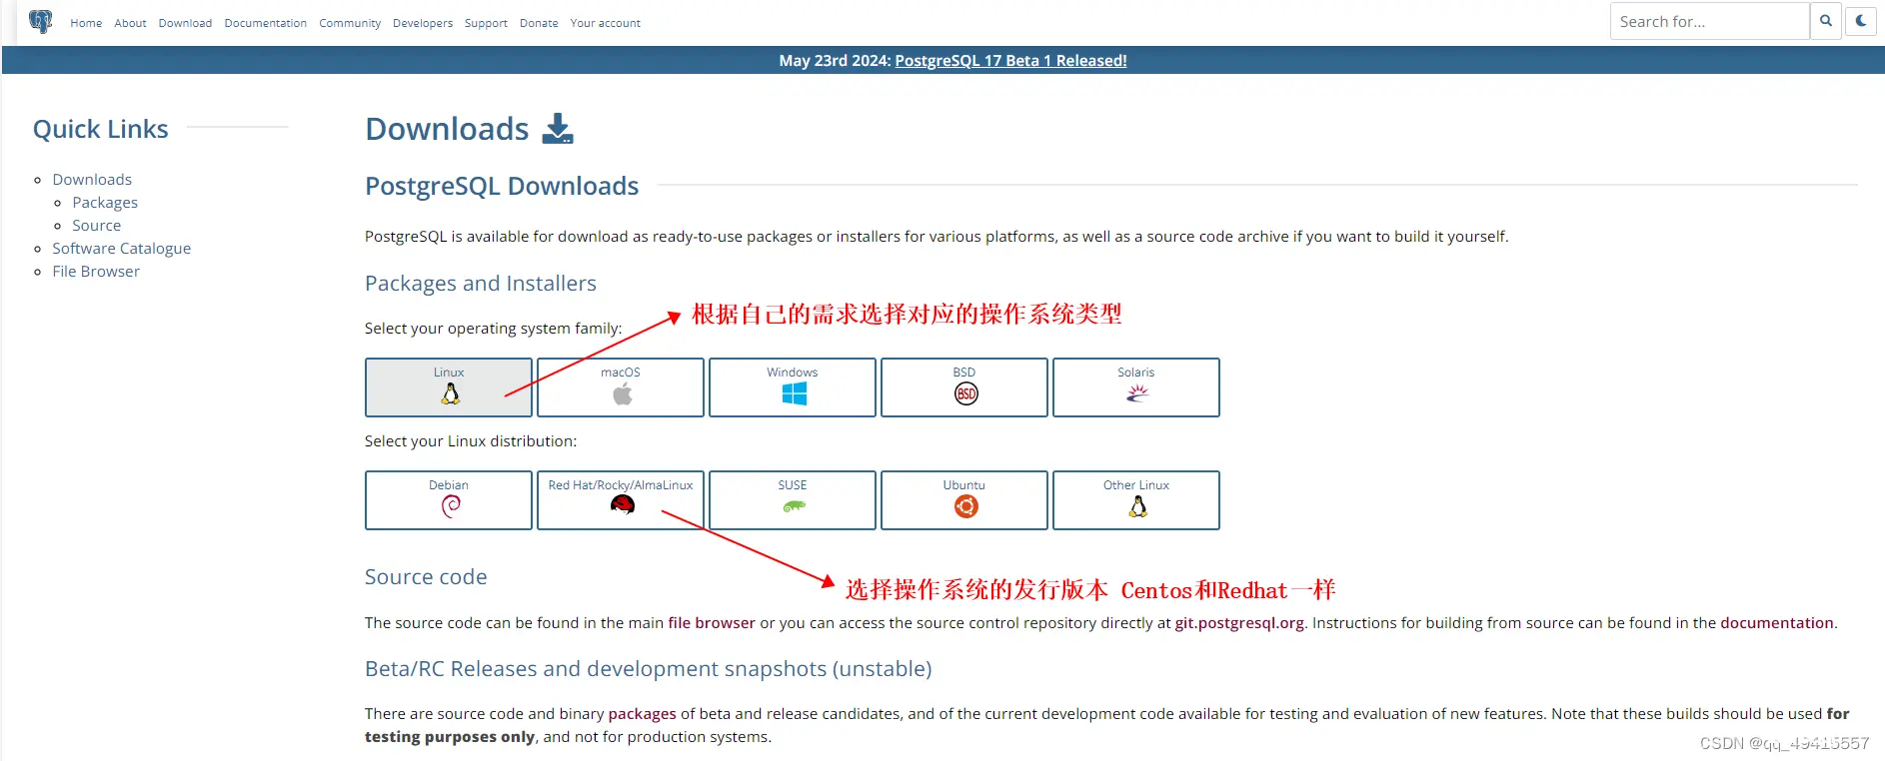Viewport: 1885px width, 761px height.
Task: Toggle dark mode moon icon
Action: click(1861, 21)
